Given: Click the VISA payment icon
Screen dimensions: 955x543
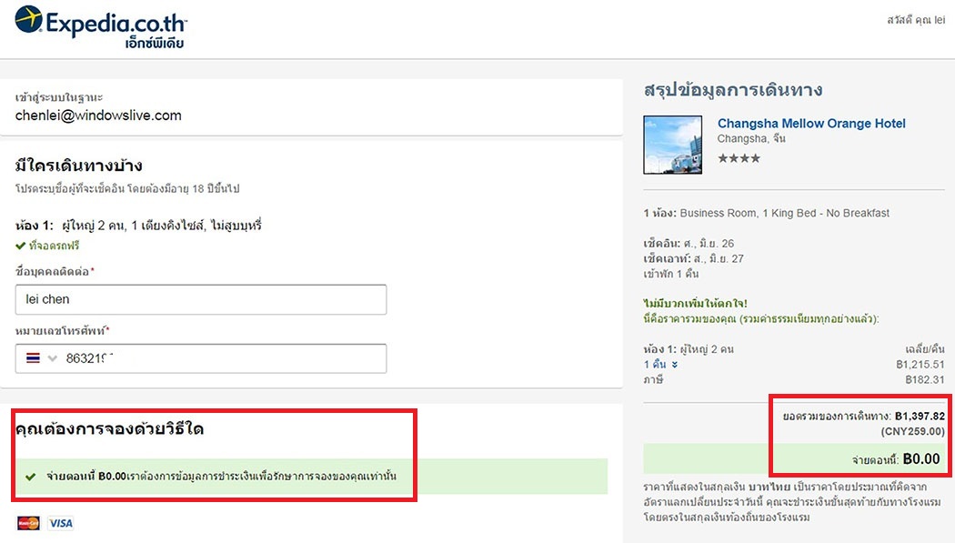Looking at the screenshot, I should click(x=61, y=523).
